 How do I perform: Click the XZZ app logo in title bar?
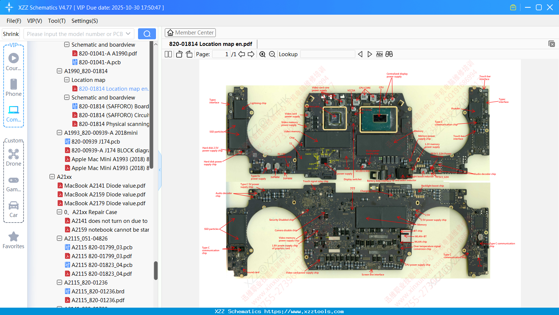[x=9, y=7]
